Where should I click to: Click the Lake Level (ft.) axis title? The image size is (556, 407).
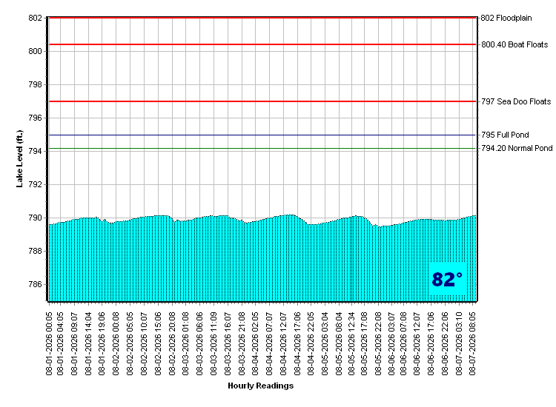(x=19, y=159)
